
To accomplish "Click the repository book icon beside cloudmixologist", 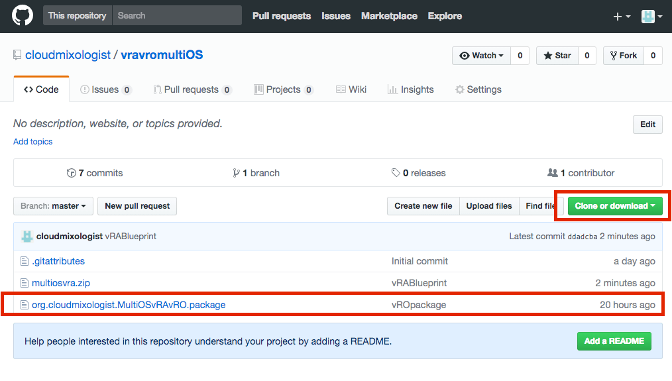I will coord(17,55).
